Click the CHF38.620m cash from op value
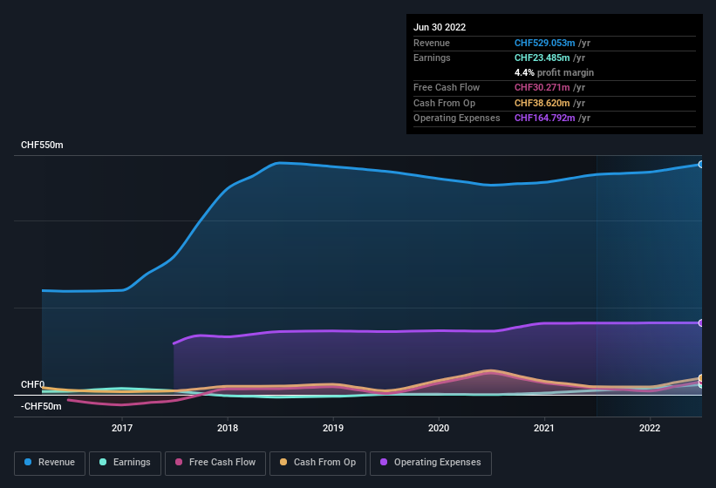716x488 pixels. 542,103
